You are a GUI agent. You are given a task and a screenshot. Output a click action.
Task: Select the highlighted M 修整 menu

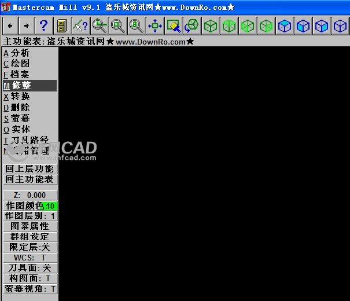(x=30, y=86)
